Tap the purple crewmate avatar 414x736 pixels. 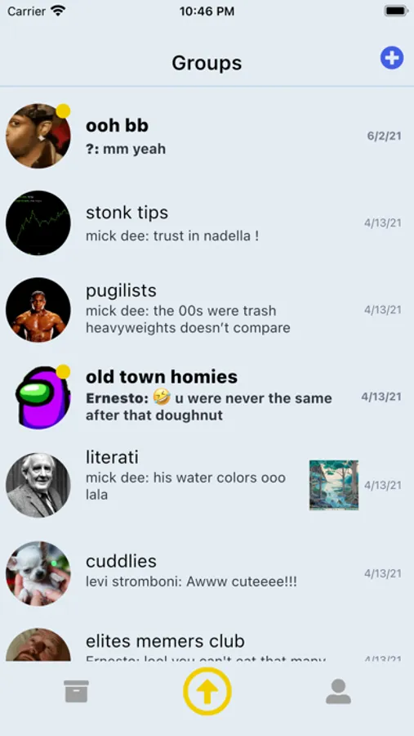pyautogui.click(x=42, y=397)
